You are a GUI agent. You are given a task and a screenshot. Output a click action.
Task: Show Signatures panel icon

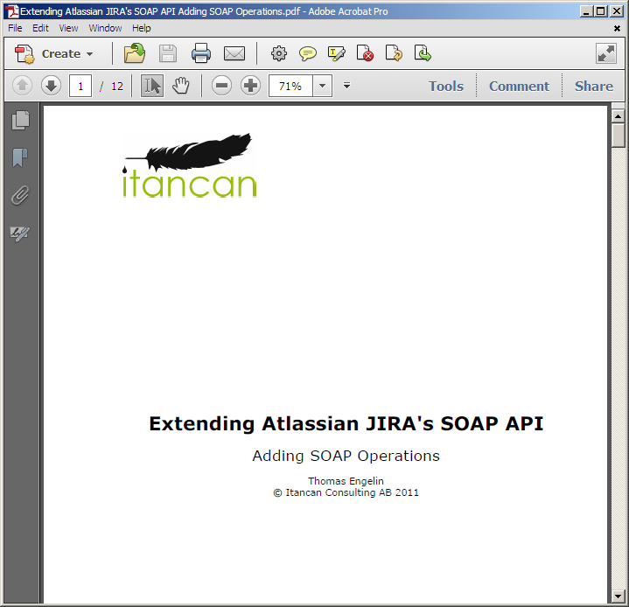point(20,233)
